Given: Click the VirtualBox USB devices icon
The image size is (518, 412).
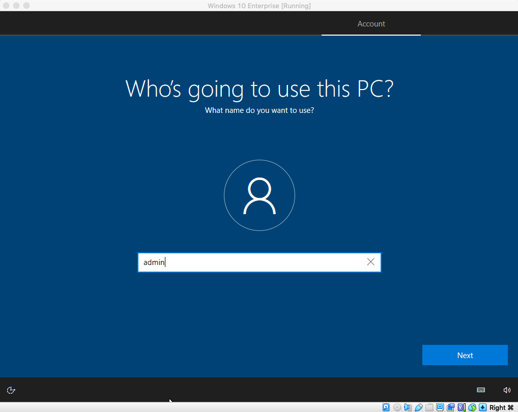Looking at the screenshot, I should tap(419, 407).
